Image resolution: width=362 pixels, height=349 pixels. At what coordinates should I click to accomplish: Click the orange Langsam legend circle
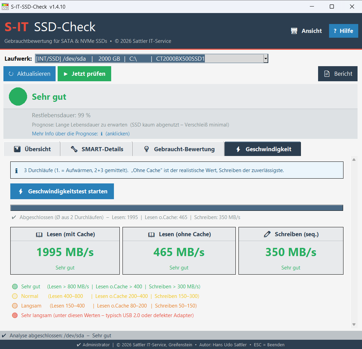pos(15,306)
